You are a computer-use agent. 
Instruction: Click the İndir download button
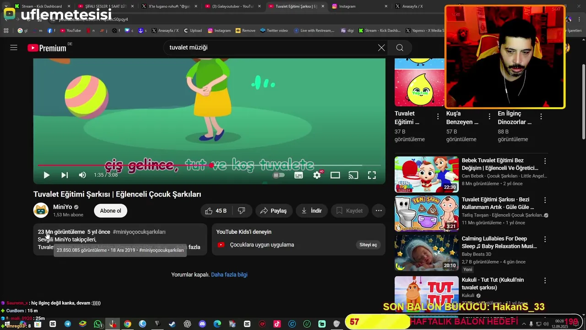pyautogui.click(x=311, y=211)
